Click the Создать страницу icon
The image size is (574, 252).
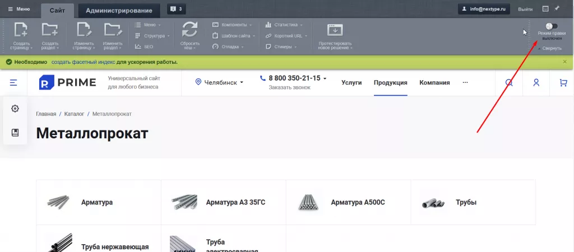(x=21, y=30)
